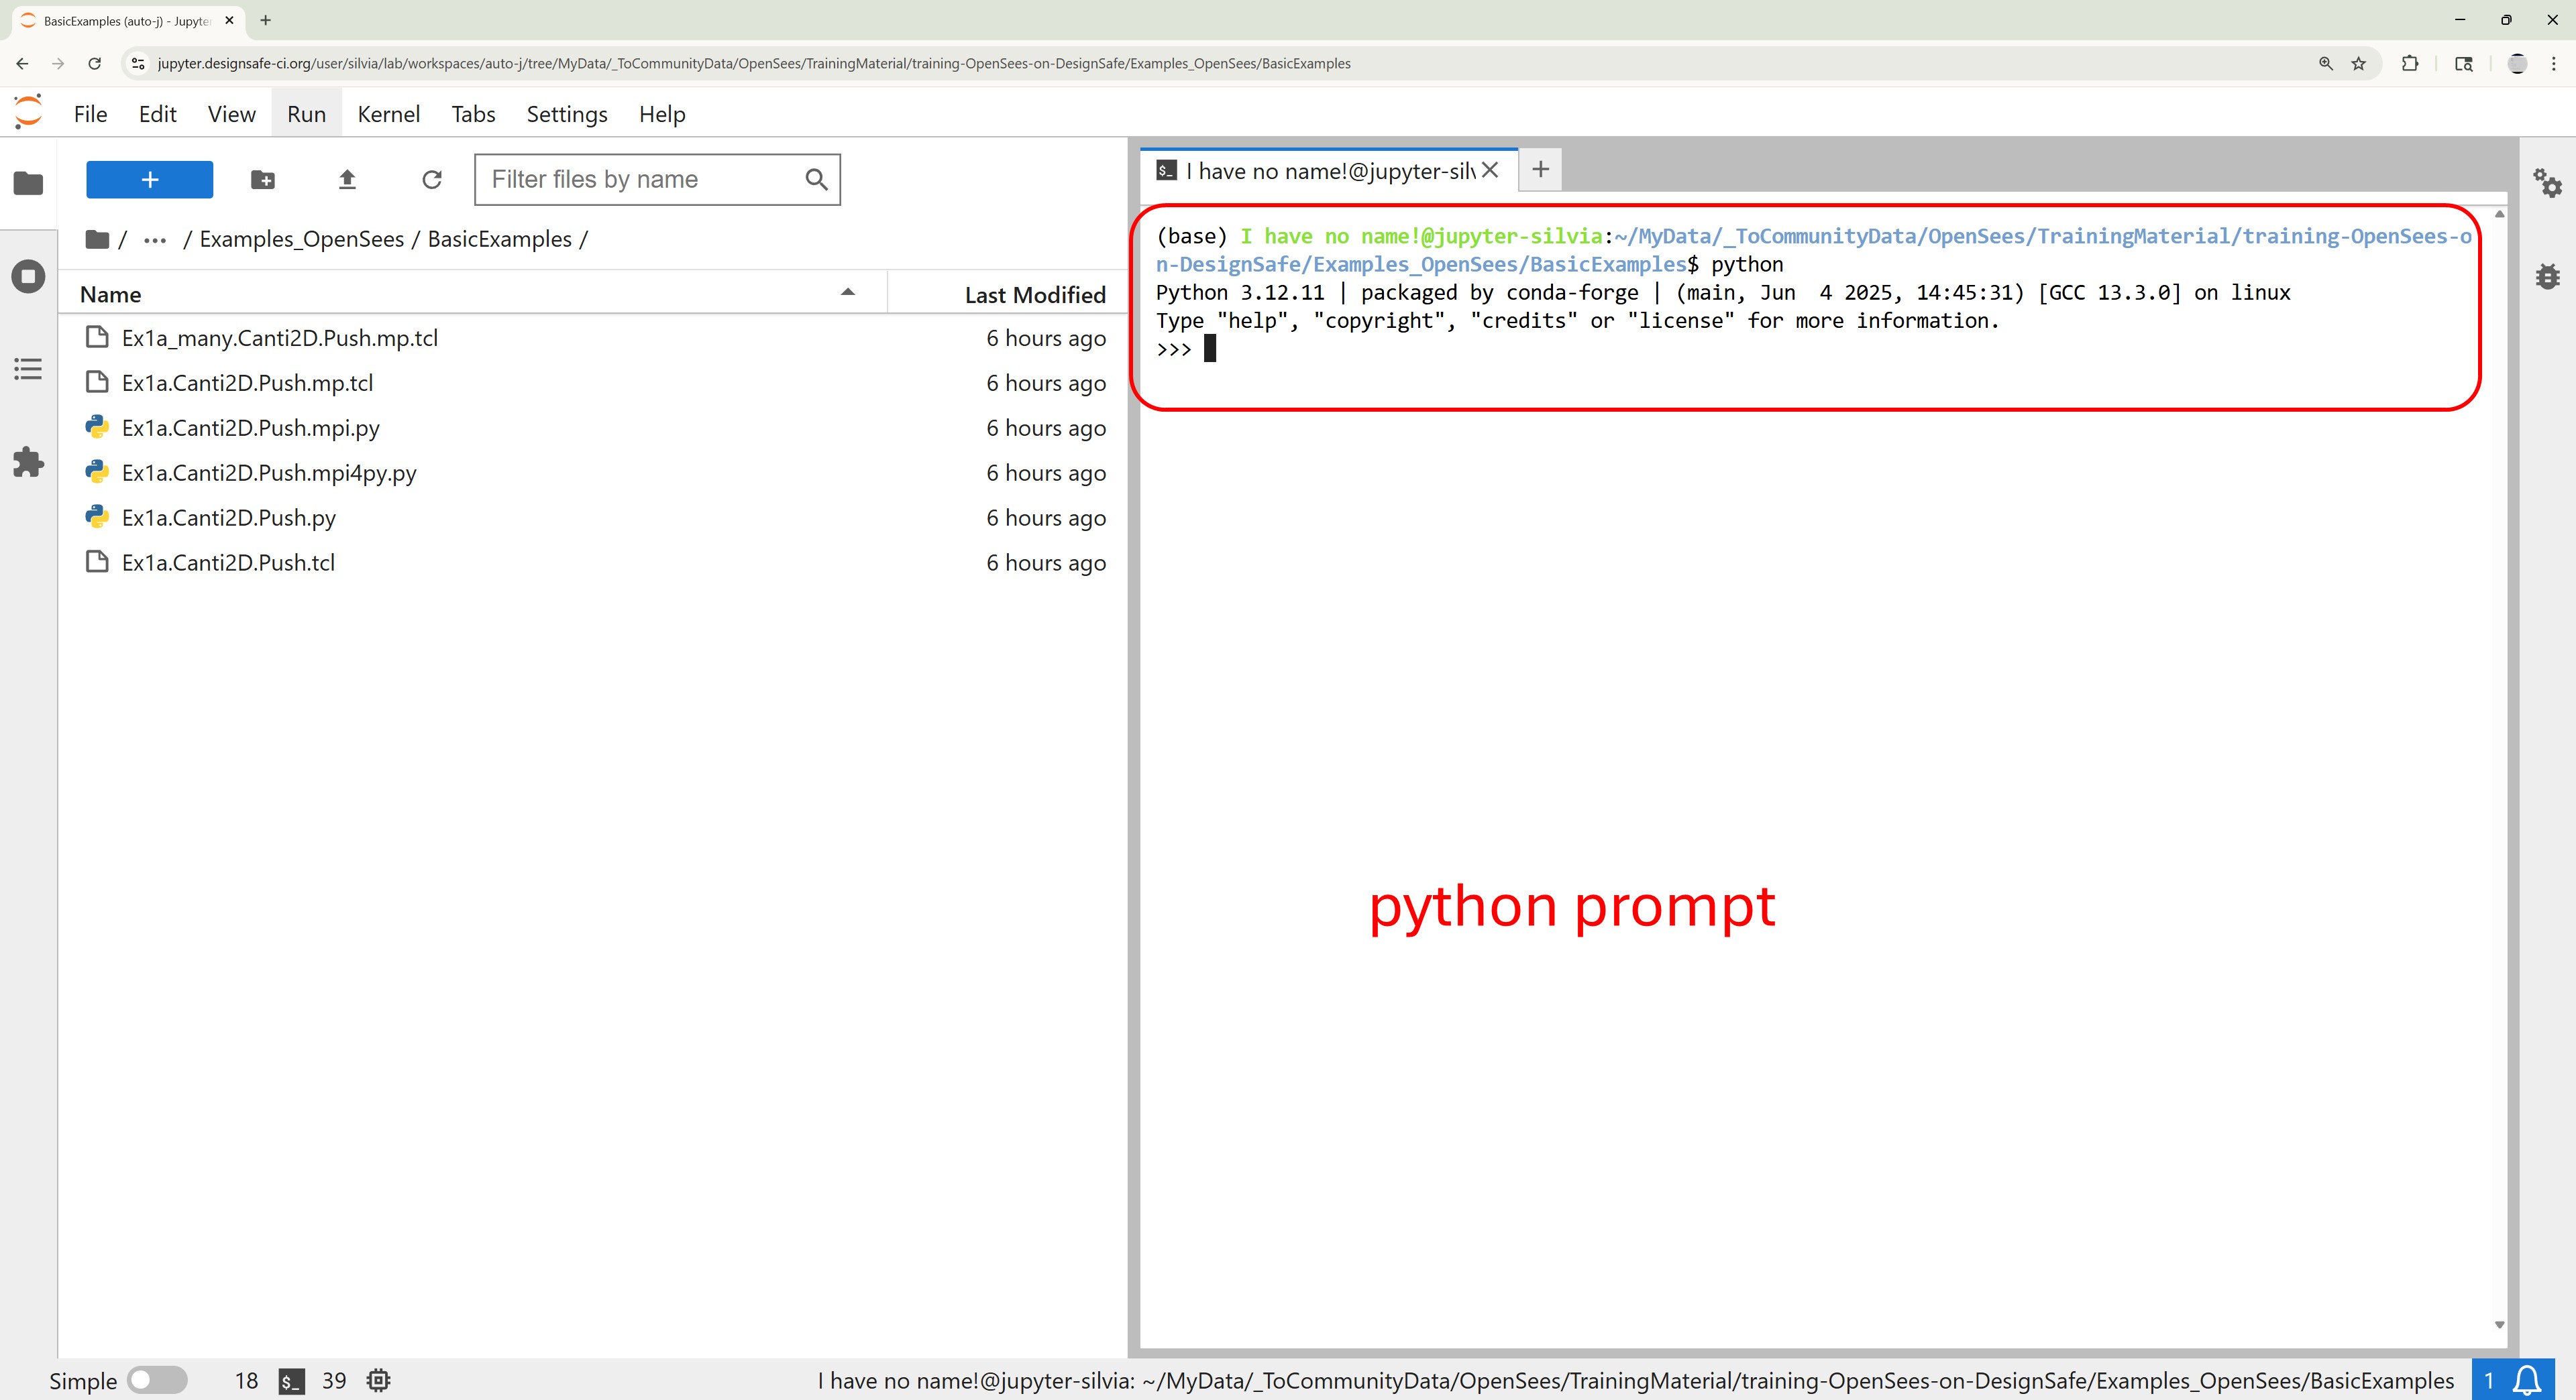2576x1400 pixels.
Task: Open the Property Inspector gears icon
Action: pos(2546,184)
